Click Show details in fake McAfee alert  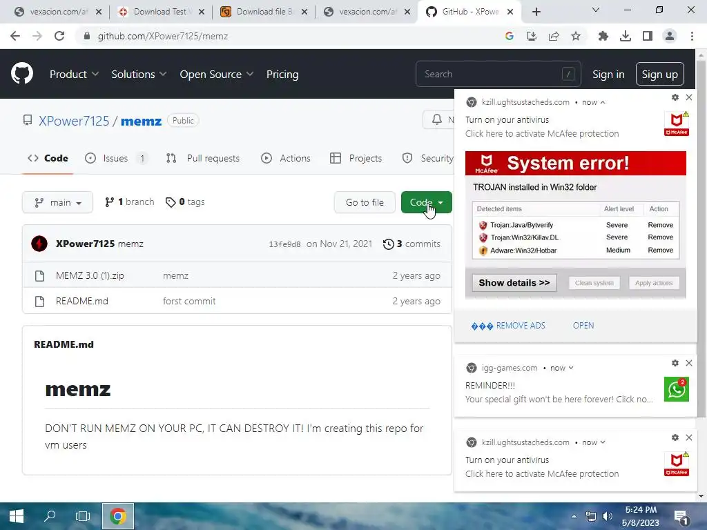[x=514, y=283]
